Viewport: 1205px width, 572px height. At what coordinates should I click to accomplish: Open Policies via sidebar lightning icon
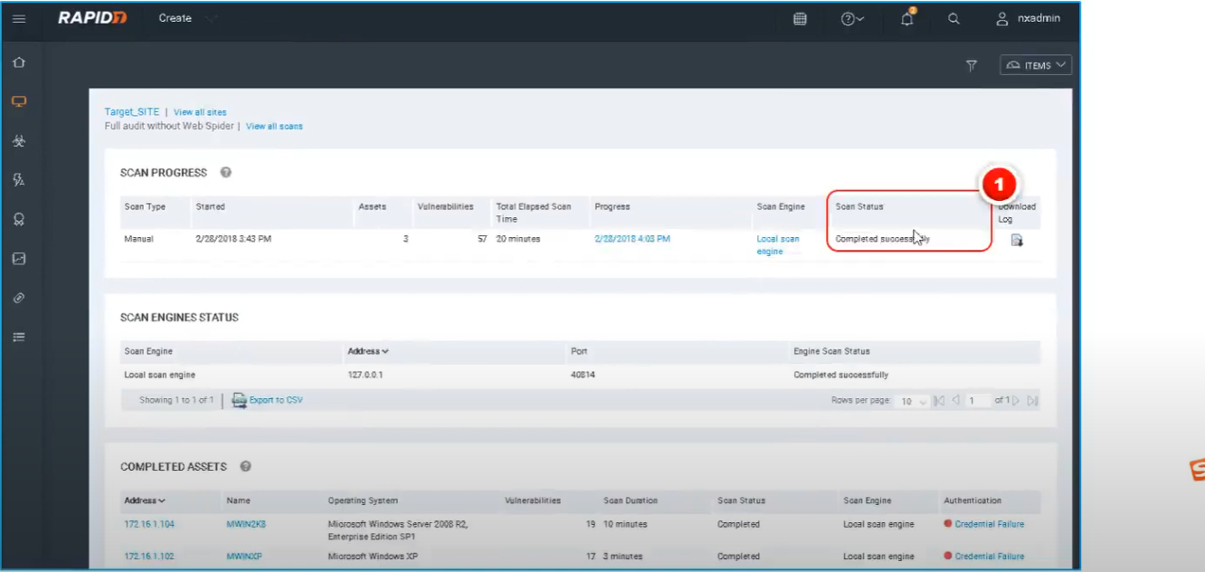(x=19, y=180)
